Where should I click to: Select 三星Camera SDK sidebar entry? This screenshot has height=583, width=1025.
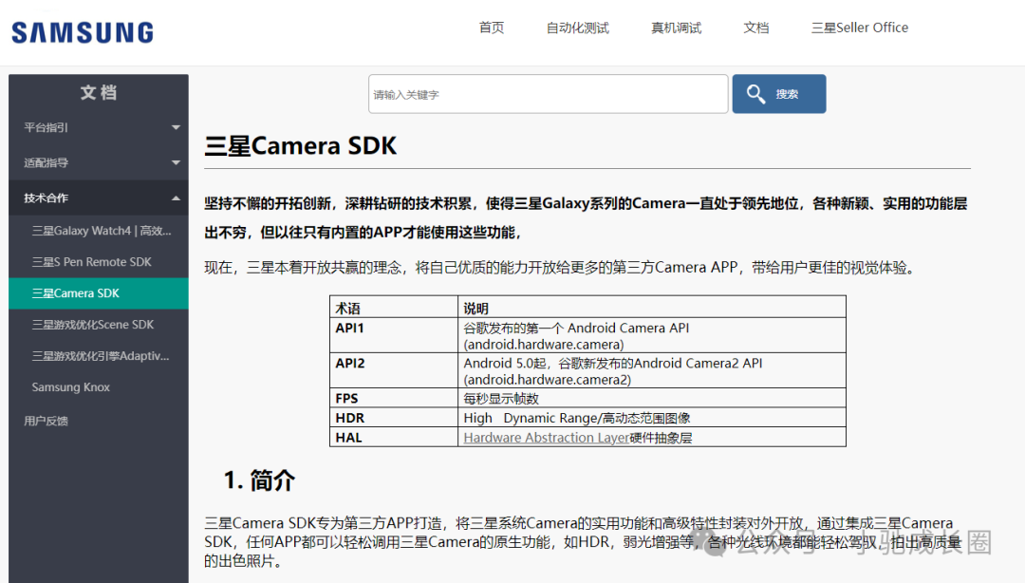pyautogui.click(x=99, y=293)
